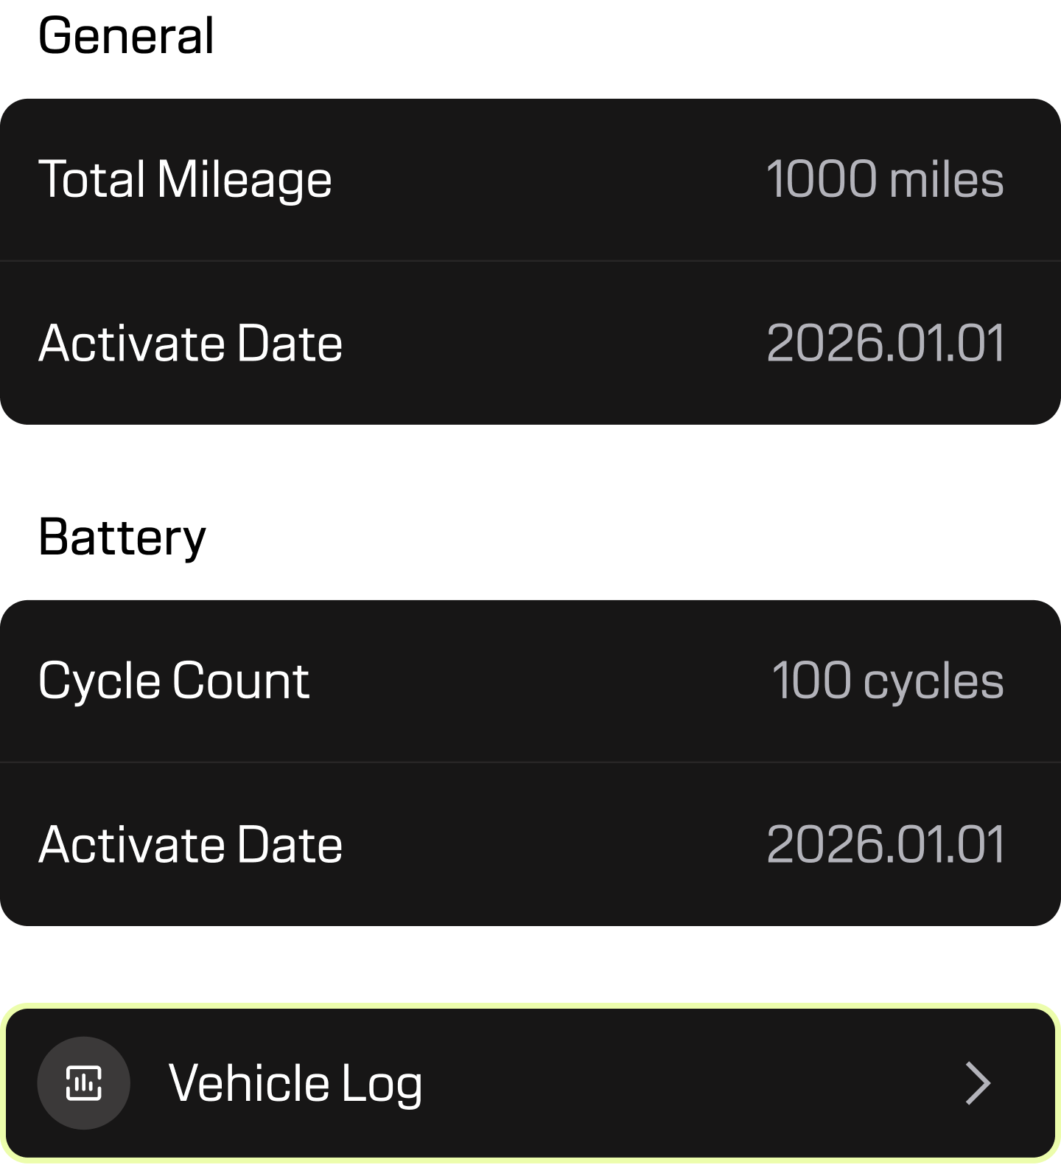Click the "100 cycles" value

[x=887, y=680]
